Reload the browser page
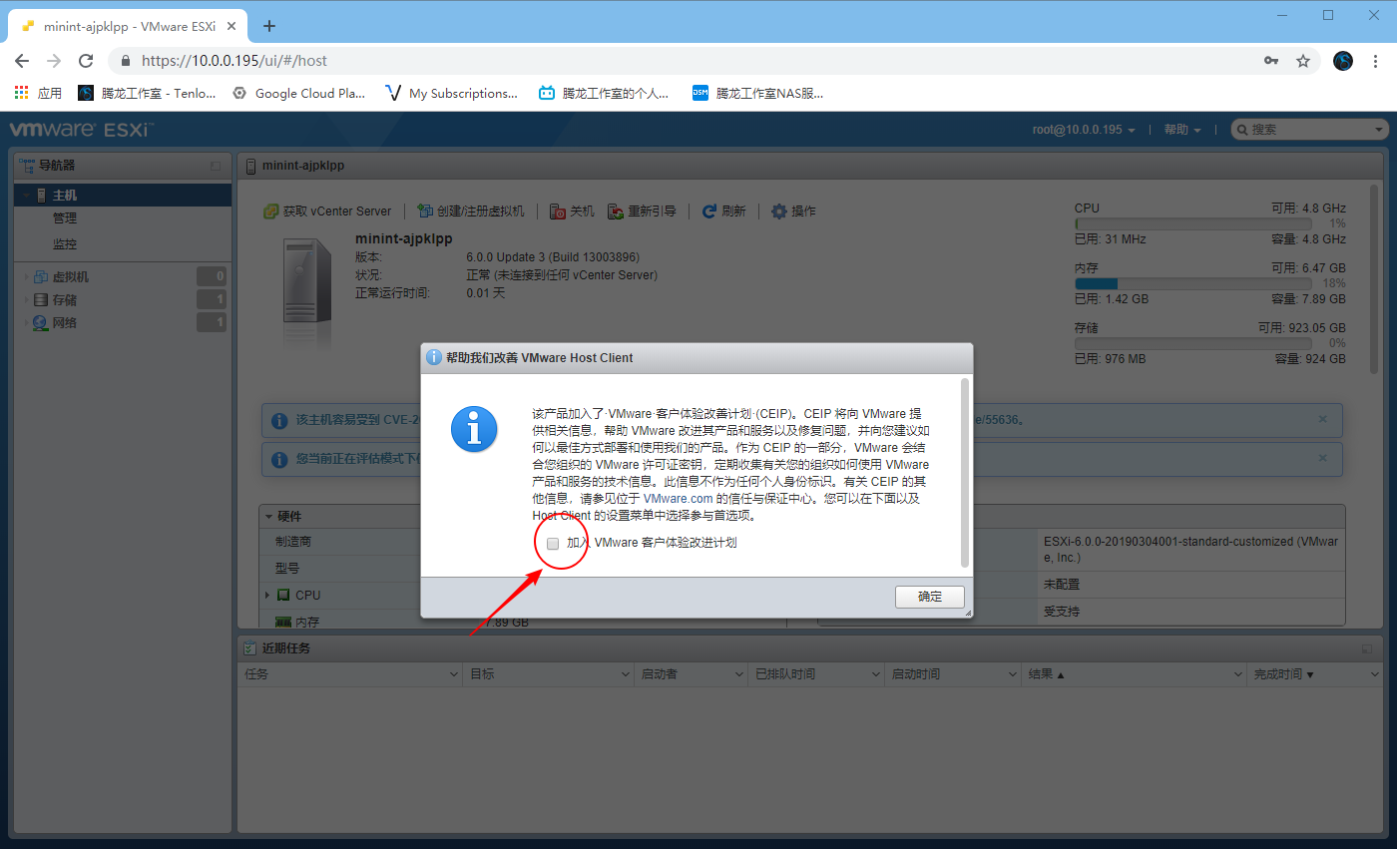This screenshot has width=1397, height=849. click(x=86, y=61)
